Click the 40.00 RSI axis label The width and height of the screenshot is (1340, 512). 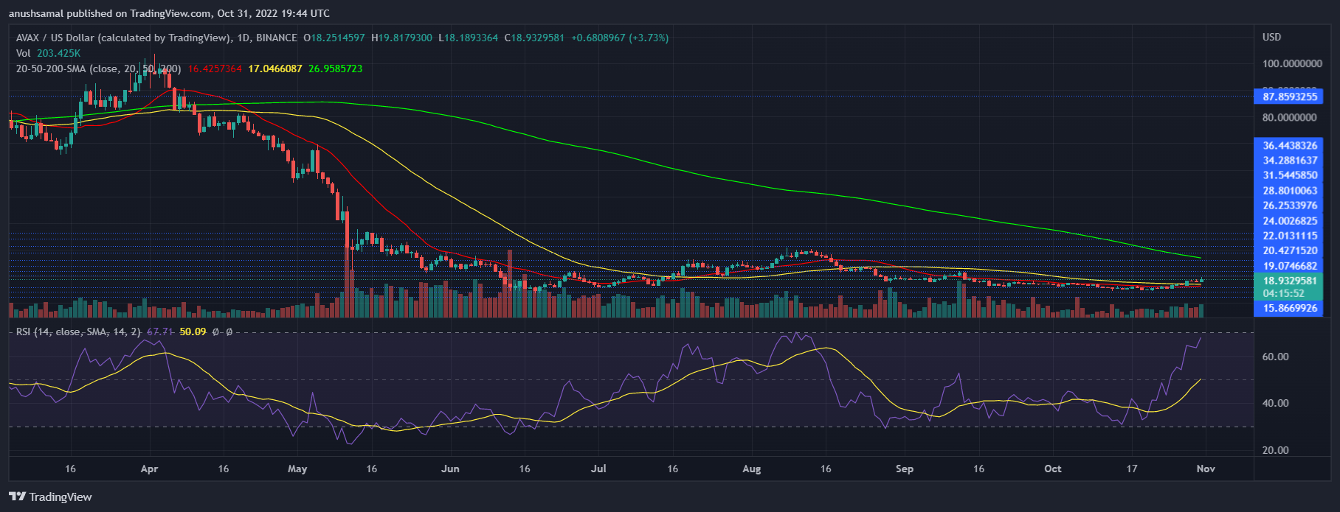1276,403
